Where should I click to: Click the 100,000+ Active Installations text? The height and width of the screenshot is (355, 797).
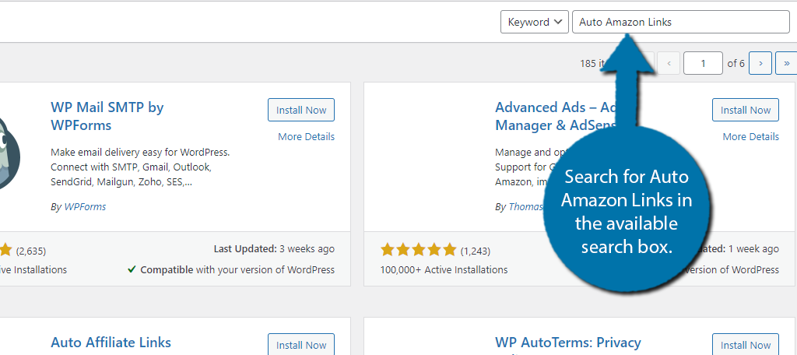tap(444, 269)
